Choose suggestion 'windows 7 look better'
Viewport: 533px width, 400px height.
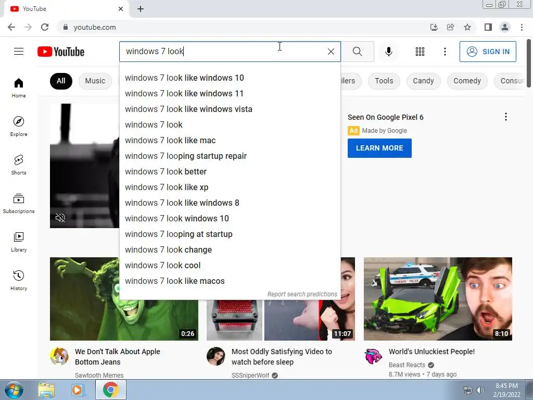pos(230,172)
